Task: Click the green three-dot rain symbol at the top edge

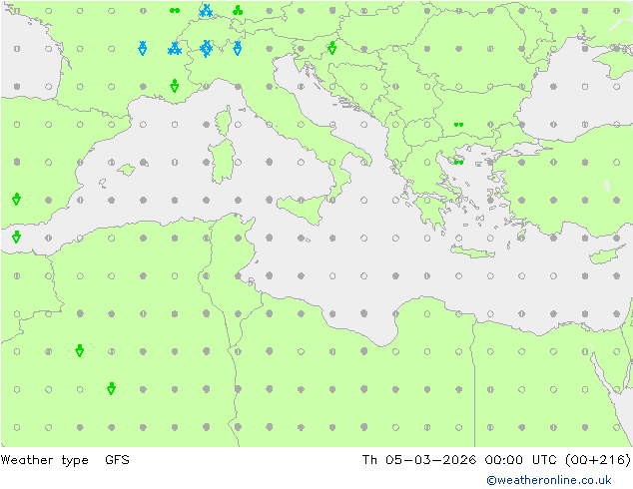Action: 238,11
